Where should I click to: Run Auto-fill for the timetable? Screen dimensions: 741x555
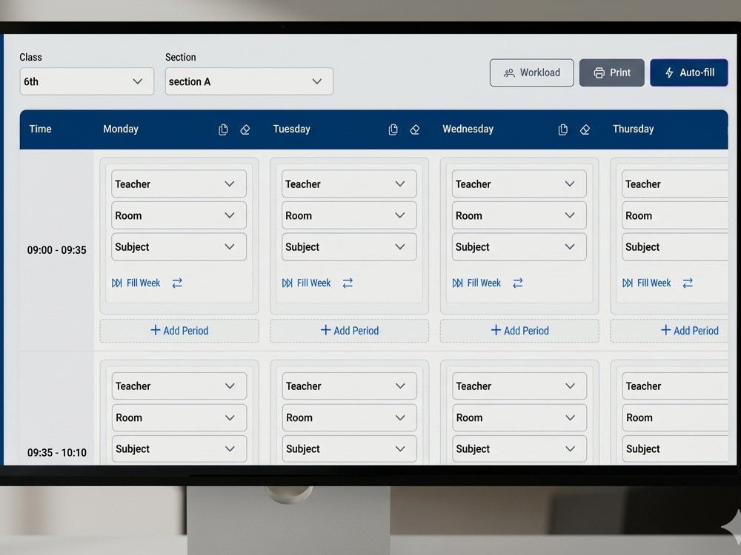[689, 73]
